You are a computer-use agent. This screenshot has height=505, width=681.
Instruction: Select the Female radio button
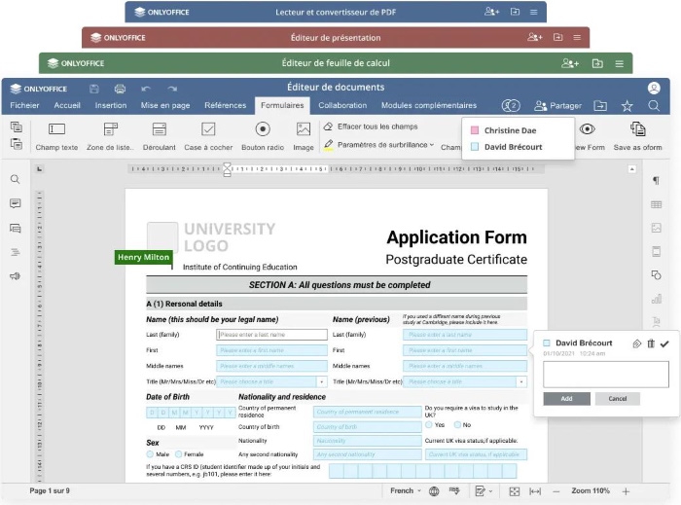pos(178,454)
